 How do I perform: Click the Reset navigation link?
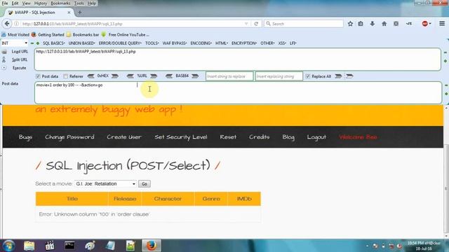pyautogui.click(x=228, y=137)
